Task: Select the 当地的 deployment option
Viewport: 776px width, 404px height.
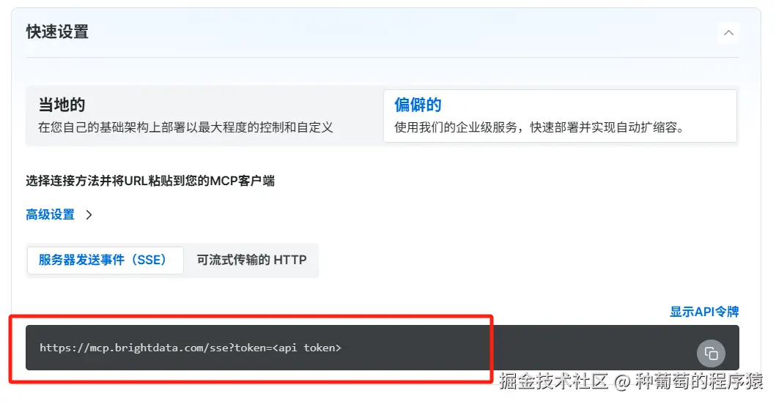Action: click(205, 116)
